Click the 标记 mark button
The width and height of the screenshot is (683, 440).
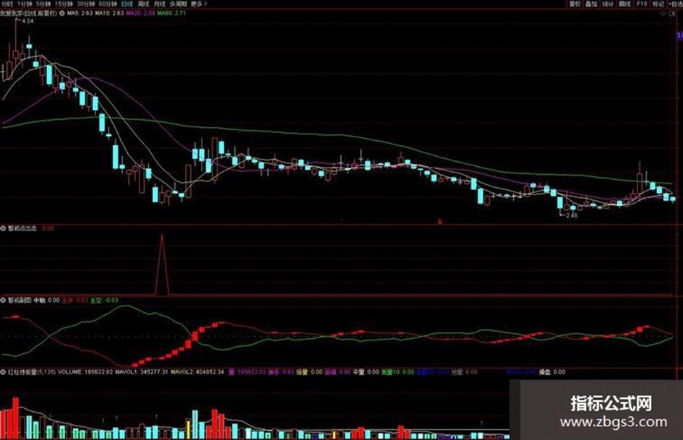658,4
